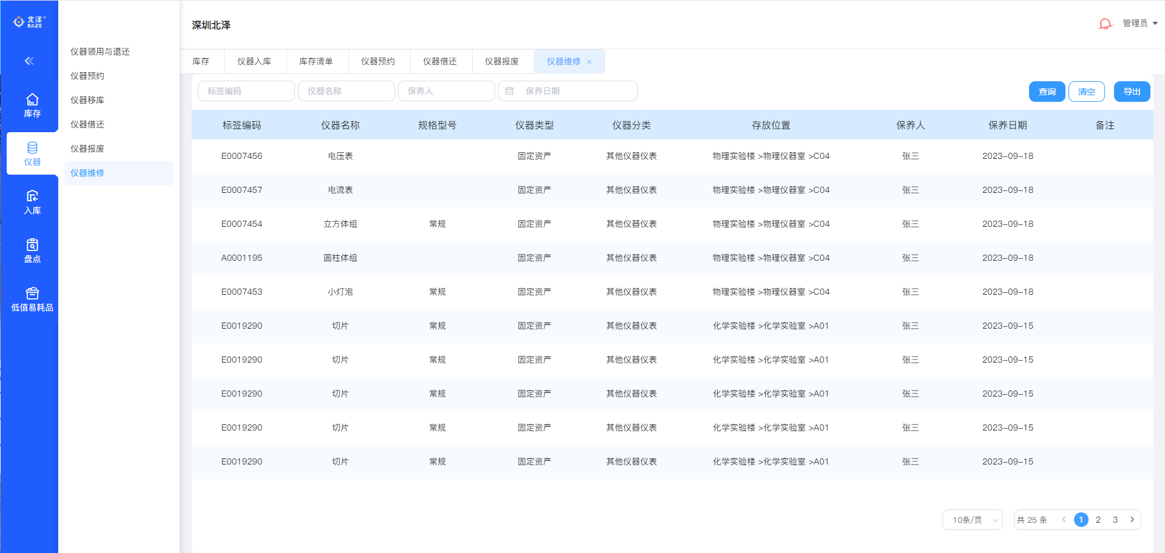Focus the 标签编码 input field
Screen dimensions: 1165x553
pyautogui.click(x=246, y=91)
